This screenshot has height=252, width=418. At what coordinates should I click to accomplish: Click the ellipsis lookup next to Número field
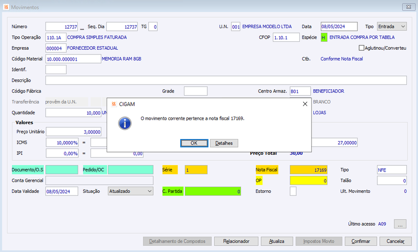pyautogui.click(x=82, y=28)
